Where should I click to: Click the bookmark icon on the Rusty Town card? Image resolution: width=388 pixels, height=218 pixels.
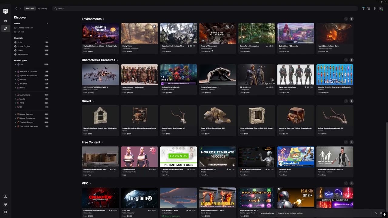click(x=154, y=27)
